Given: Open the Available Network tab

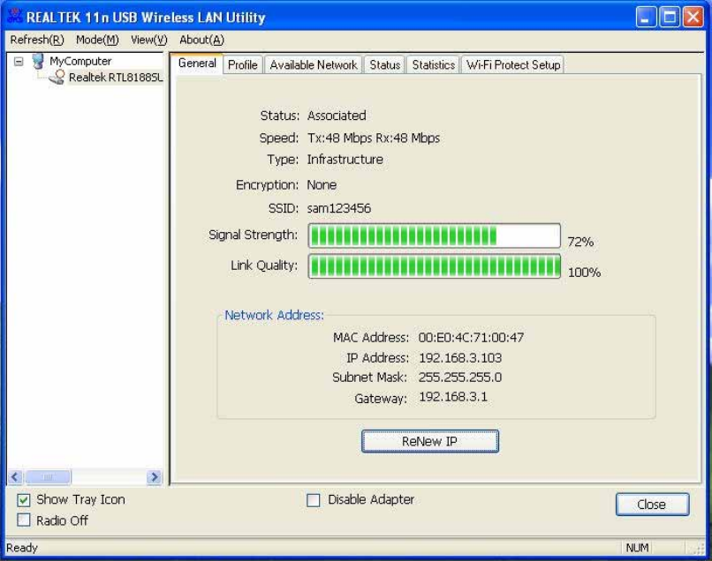Looking at the screenshot, I should [314, 65].
